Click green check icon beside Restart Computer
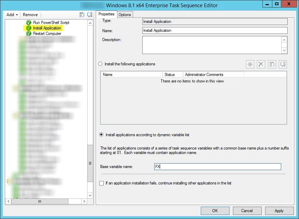The height and width of the screenshot is (219, 299). (29, 34)
